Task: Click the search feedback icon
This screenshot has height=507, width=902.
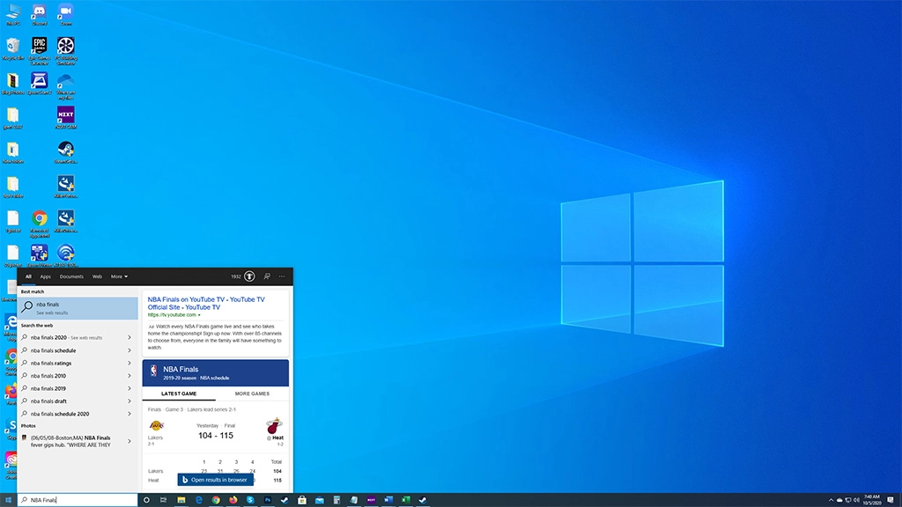Action: tap(267, 276)
